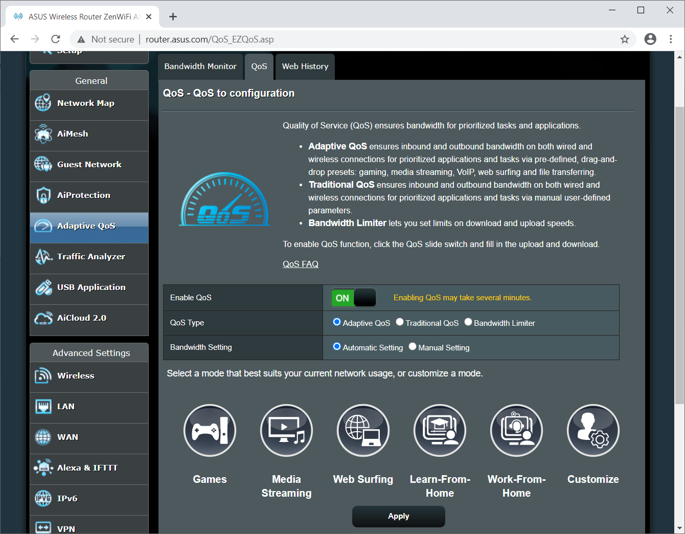Click the USB Application icon
This screenshot has height=534, width=685.
tap(43, 287)
